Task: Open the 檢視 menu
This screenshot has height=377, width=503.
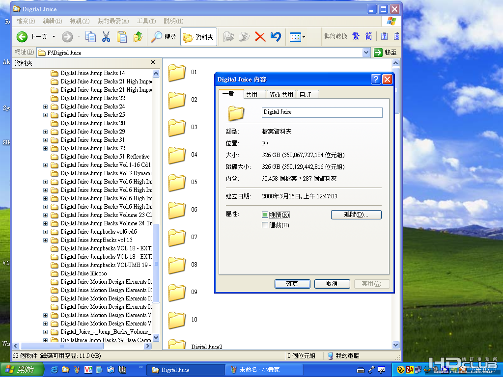Action: pos(80,21)
